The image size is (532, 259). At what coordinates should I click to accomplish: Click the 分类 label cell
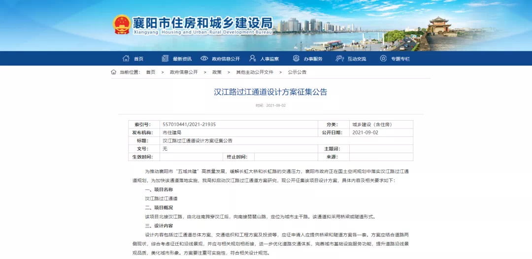[333, 125]
